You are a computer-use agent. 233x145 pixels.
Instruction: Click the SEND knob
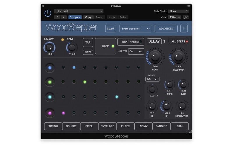pos(155,56)
